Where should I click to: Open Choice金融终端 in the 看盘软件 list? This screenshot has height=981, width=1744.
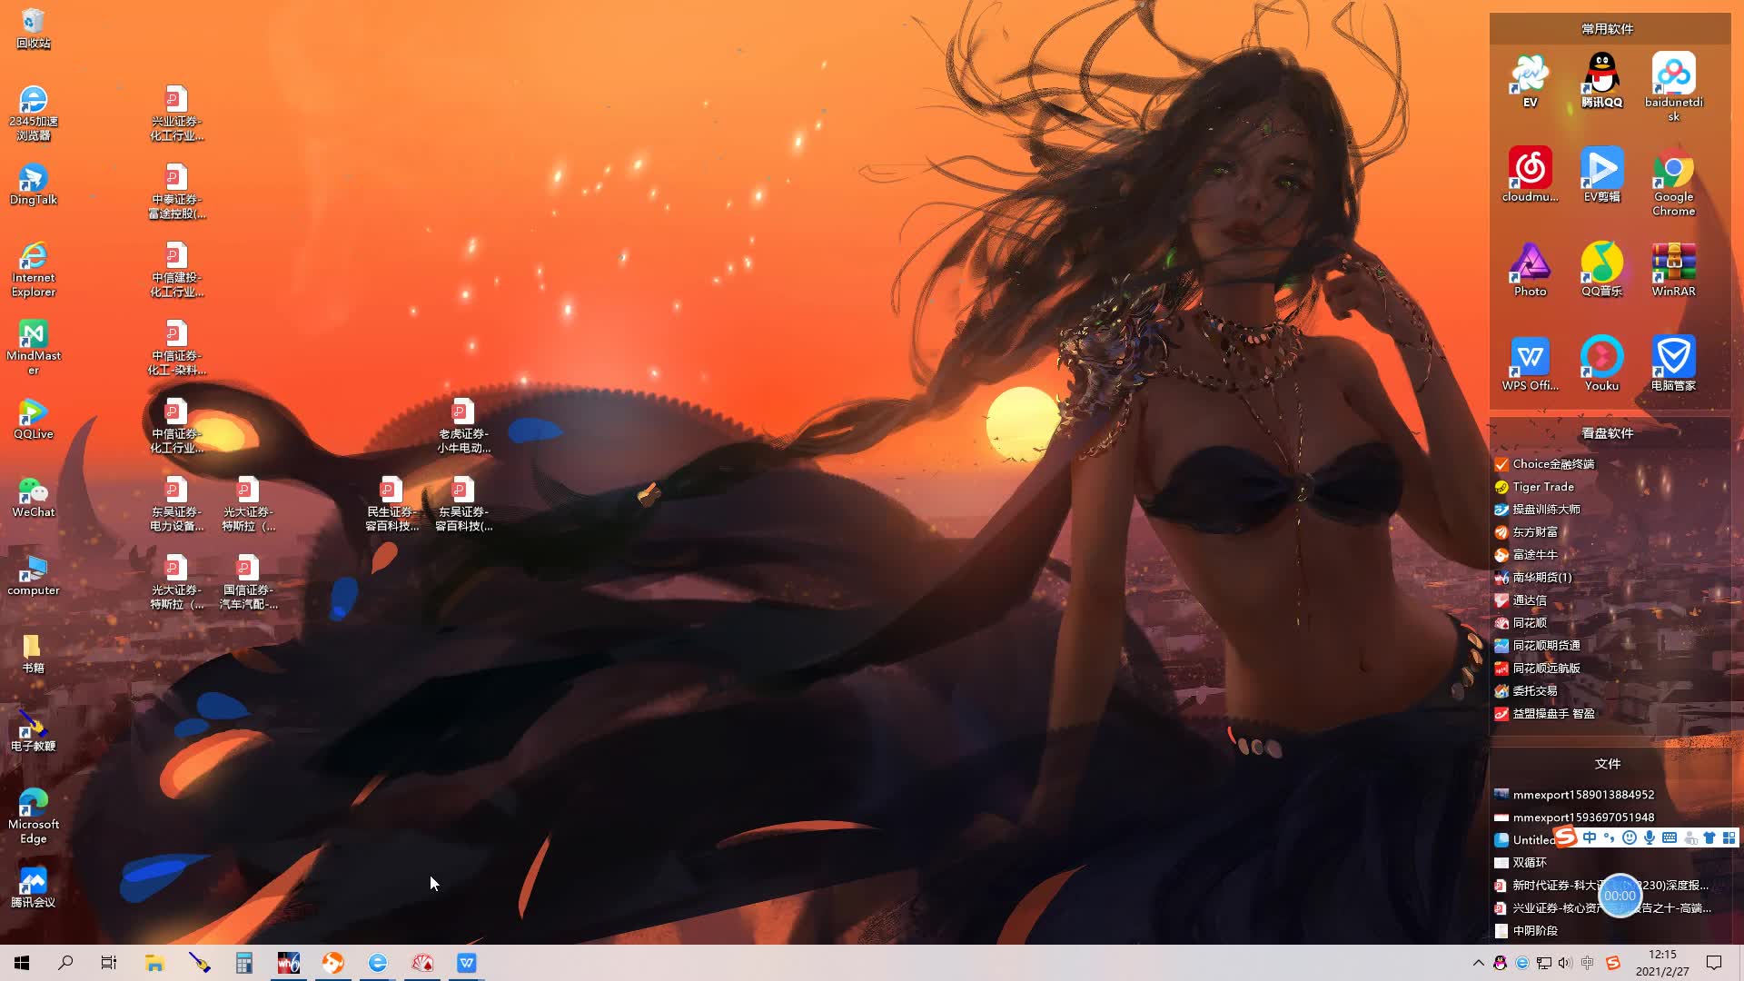1544,463
